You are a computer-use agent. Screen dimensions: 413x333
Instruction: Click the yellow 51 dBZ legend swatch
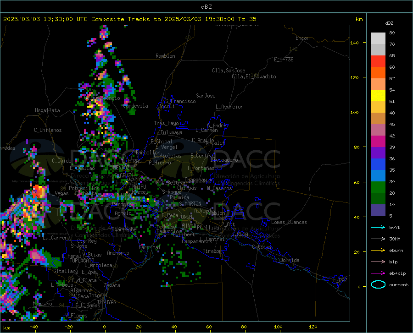tap(378, 95)
